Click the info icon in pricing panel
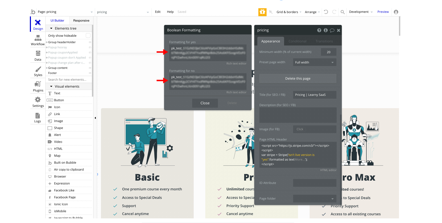This screenshot has height=223, width=442. pos(326,30)
